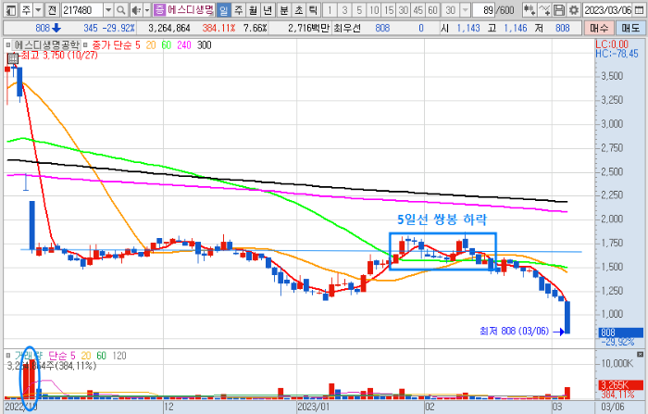Click the 전 button
The width and height of the screenshot is (648, 414).
52,9
